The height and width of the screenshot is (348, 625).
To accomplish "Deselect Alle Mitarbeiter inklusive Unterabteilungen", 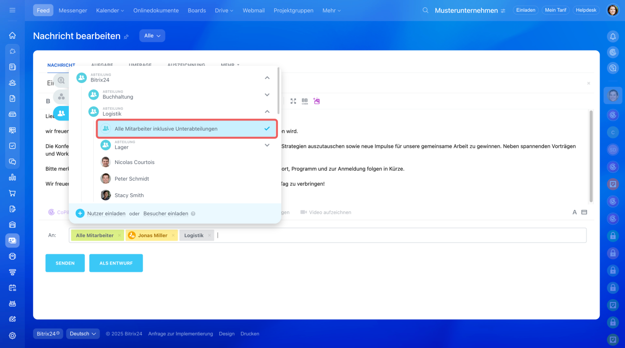I will coord(187,129).
